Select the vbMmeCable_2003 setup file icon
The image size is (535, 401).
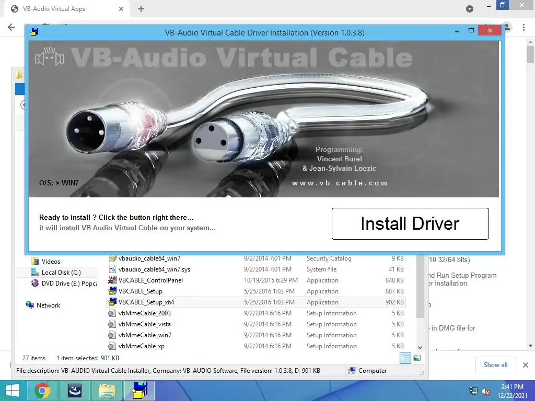click(x=112, y=313)
